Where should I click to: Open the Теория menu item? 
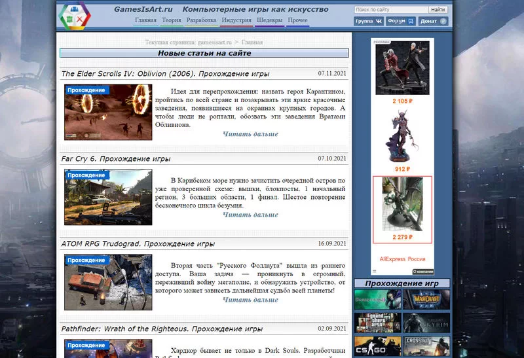point(172,20)
